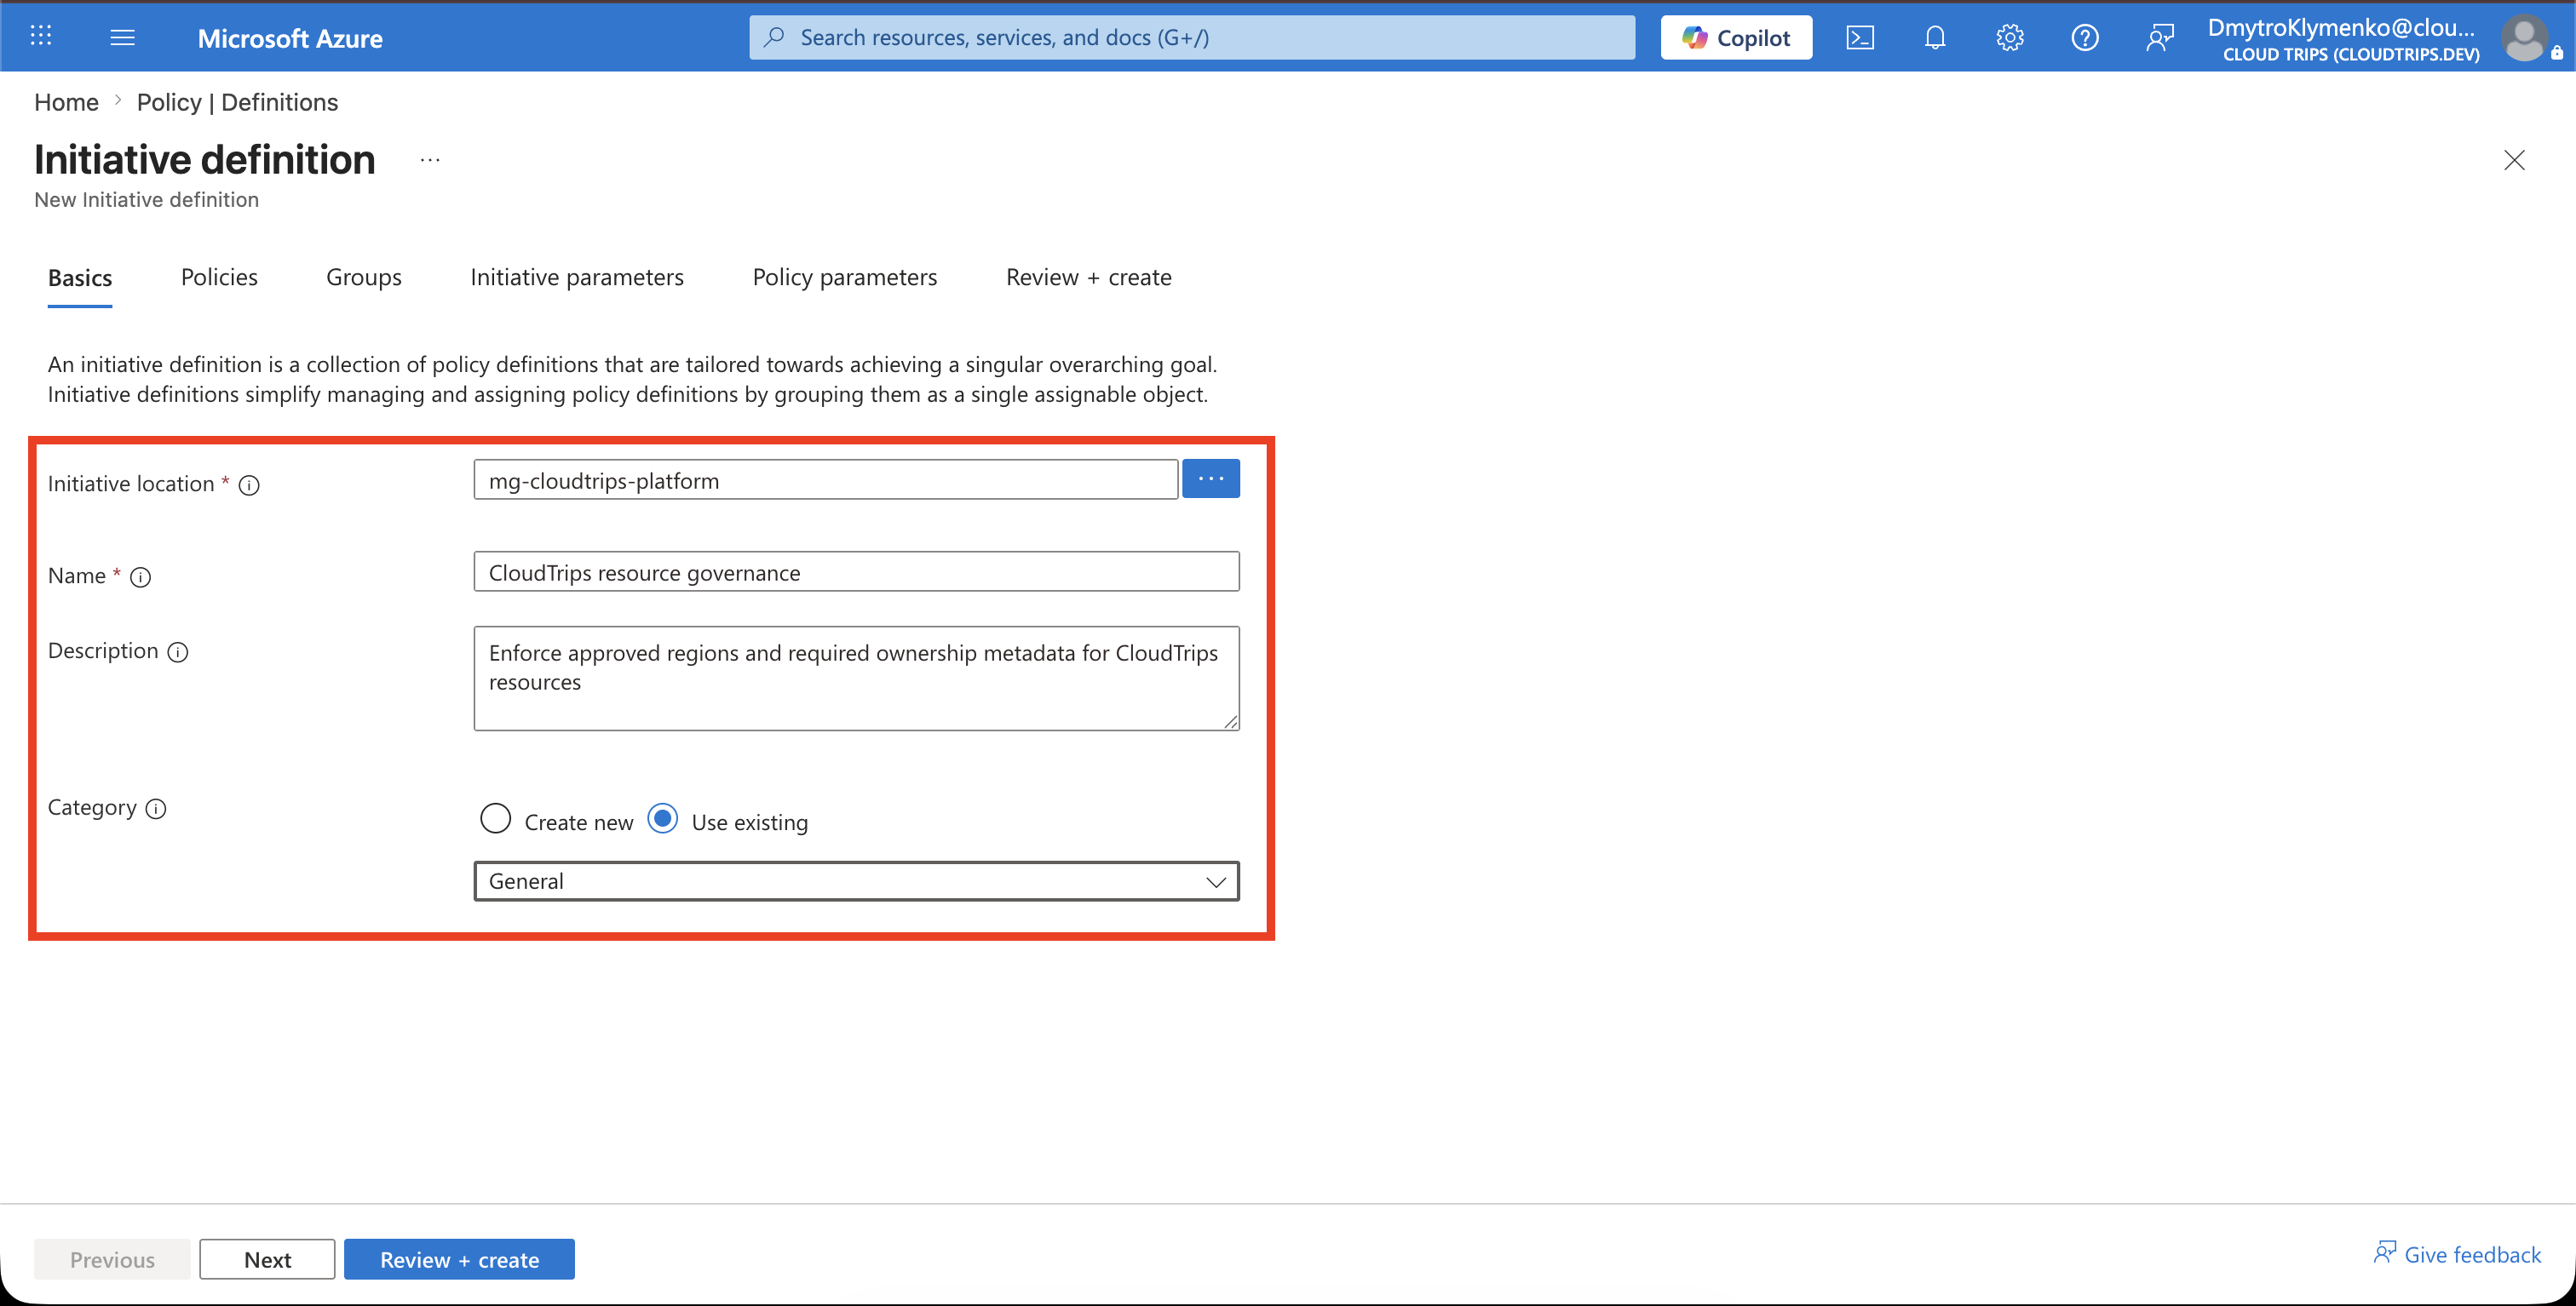Screen dimensions: 2576x1306
Task: Focus the search resources input
Action: coord(1192,38)
